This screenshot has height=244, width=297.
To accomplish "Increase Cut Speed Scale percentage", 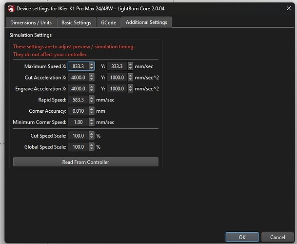I will point(92,134).
